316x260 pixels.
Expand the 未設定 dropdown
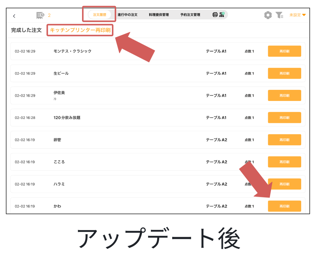297,15
